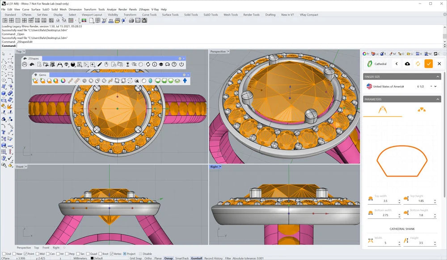The image size is (447, 260).
Task: Open the 2Shapes menu
Action: point(144,9)
